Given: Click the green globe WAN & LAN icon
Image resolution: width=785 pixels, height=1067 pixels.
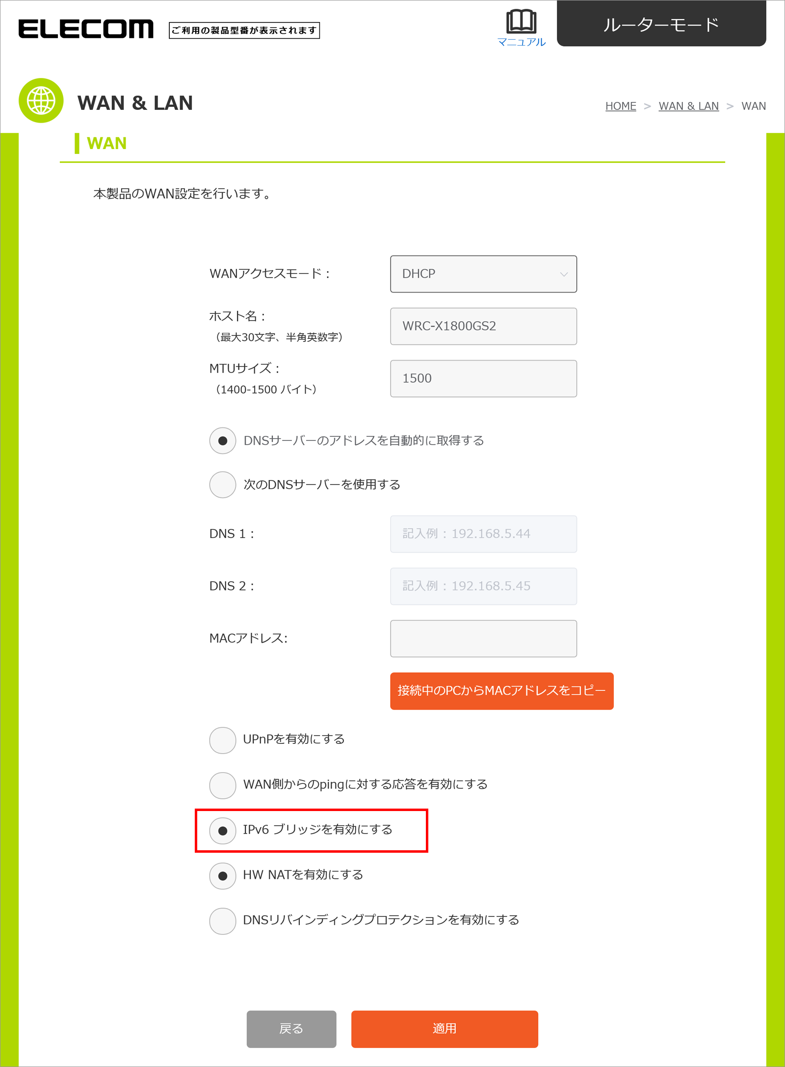Looking at the screenshot, I should coord(41,101).
